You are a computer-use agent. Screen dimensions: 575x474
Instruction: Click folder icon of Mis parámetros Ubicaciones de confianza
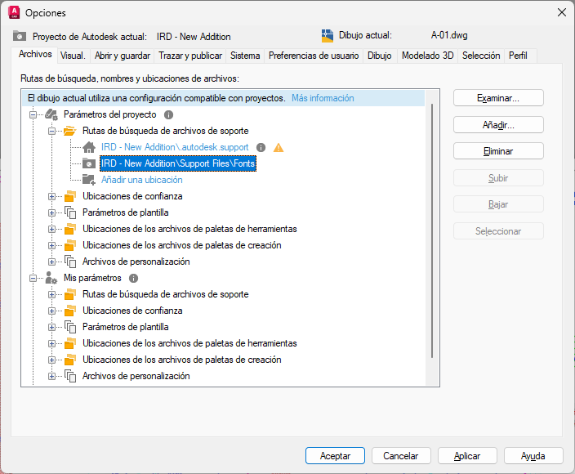click(70, 311)
